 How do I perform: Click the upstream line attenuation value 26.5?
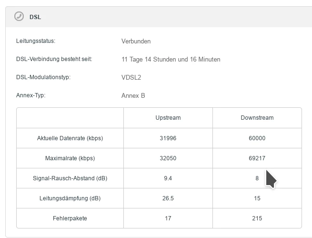click(x=168, y=198)
